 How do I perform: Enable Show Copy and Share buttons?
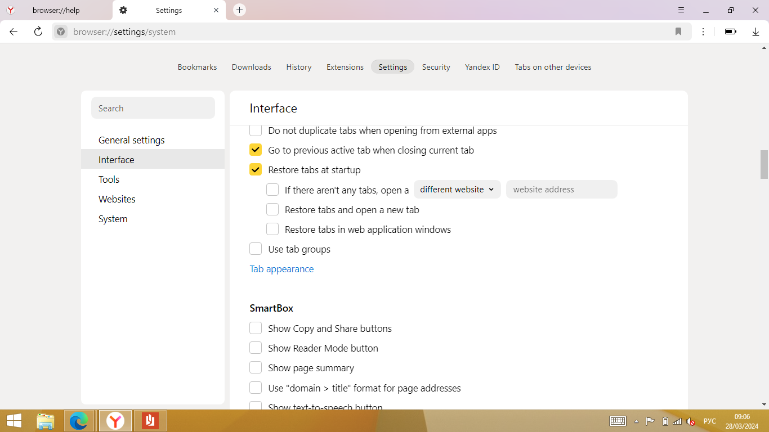[x=256, y=328]
